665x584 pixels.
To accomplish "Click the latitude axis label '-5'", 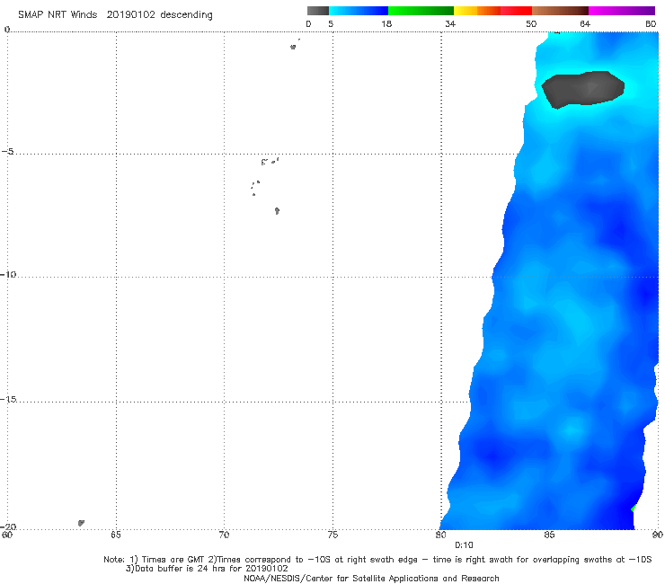I will [x=8, y=151].
